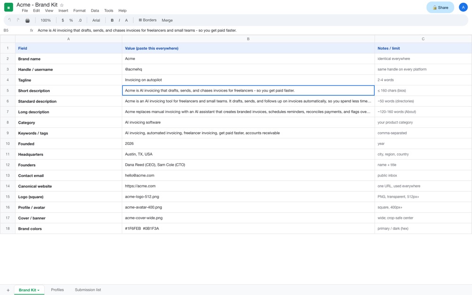The width and height of the screenshot is (472, 295).
Task: Click the 'same handle on every platform' note
Action: [x=423, y=69]
